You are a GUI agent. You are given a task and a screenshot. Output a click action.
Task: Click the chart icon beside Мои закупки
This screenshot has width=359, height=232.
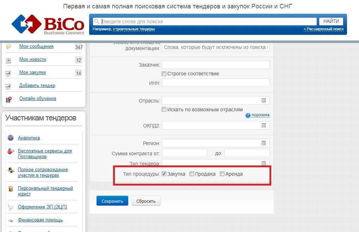[x=8, y=74]
